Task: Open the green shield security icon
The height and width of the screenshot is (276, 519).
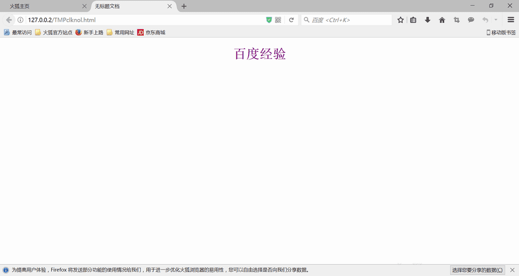Action: 269,20
